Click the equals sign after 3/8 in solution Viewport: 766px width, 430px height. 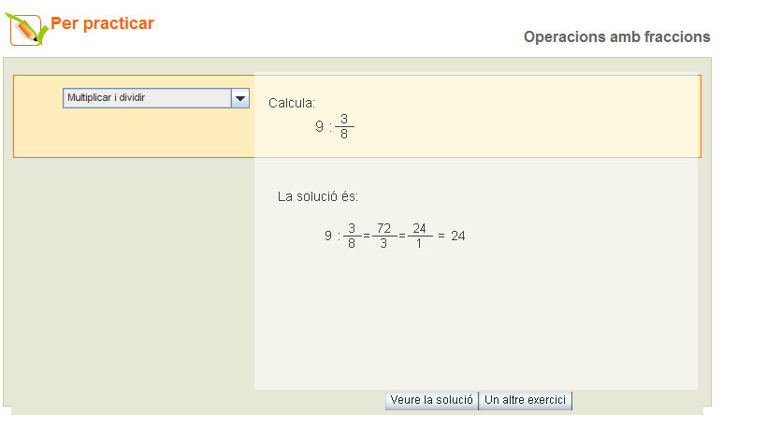tap(367, 236)
